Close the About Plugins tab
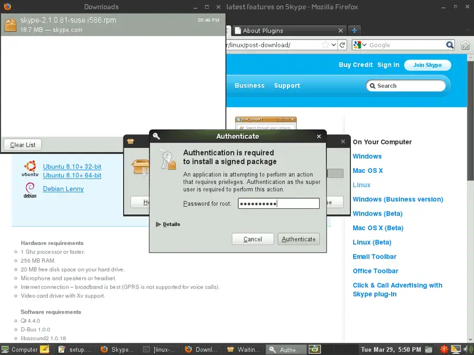The width and height of the screenshot is (474, 355). coord(340,31)
